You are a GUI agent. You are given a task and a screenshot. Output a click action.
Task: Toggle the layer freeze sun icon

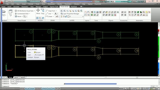(x=64, y=16)
